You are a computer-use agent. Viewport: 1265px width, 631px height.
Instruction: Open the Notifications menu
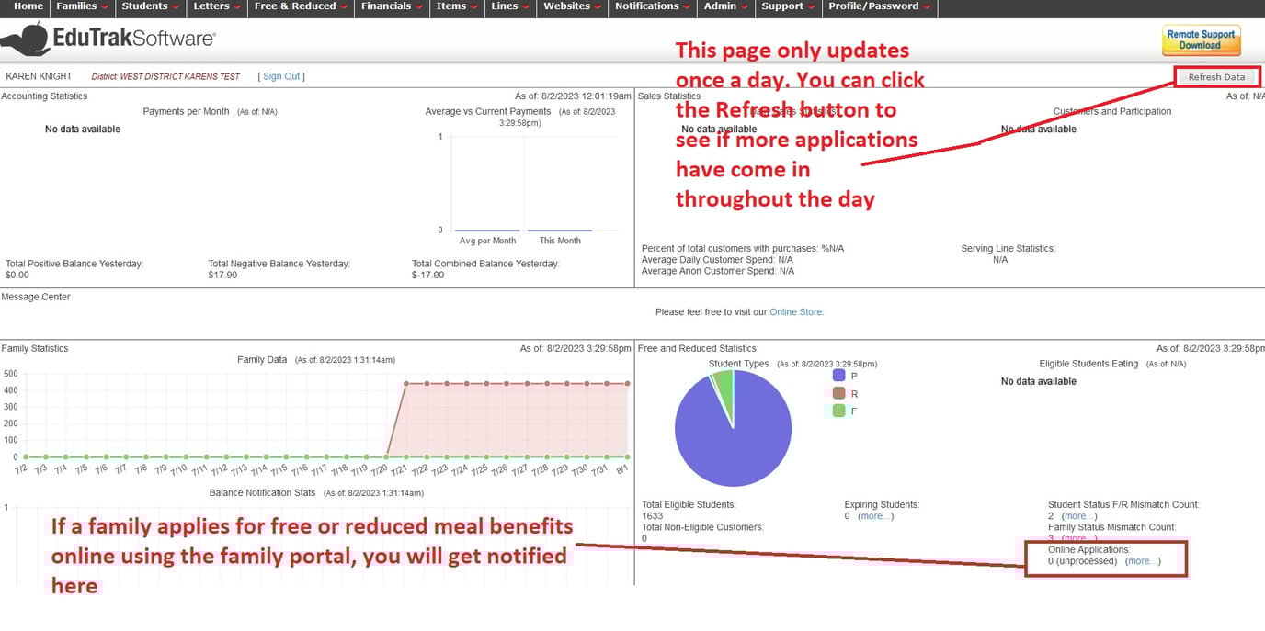[x=652, y=6]
